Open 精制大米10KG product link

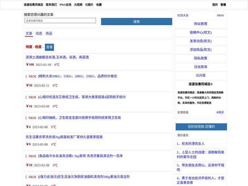point(78,76)
